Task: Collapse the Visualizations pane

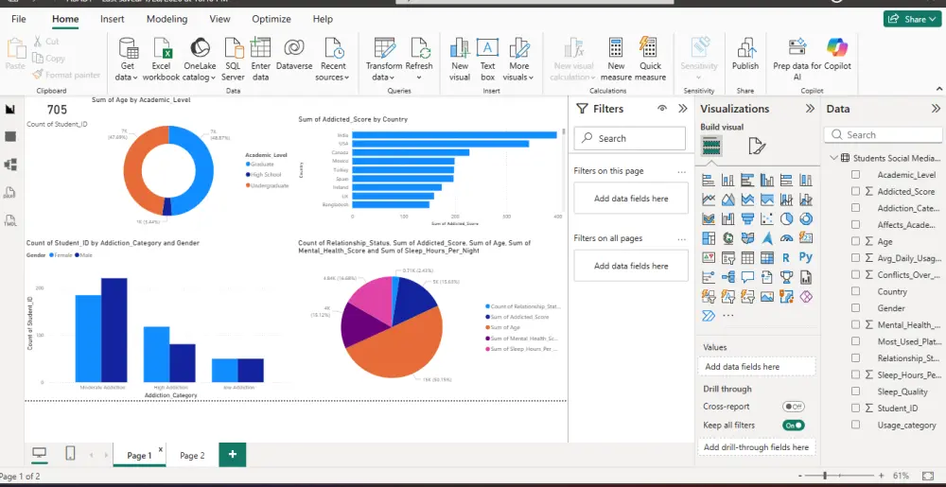Action: coord(811,109)
